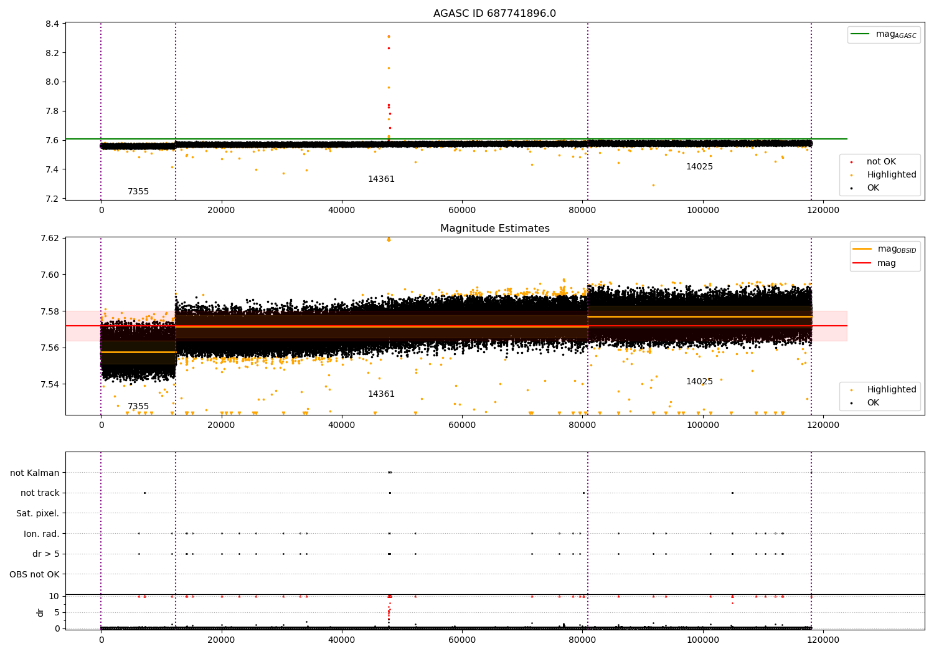
Task: Click the green mag AGASC line sample in top legend
Action: 861,34
